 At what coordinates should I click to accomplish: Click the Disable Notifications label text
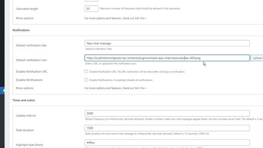point(29,80)
